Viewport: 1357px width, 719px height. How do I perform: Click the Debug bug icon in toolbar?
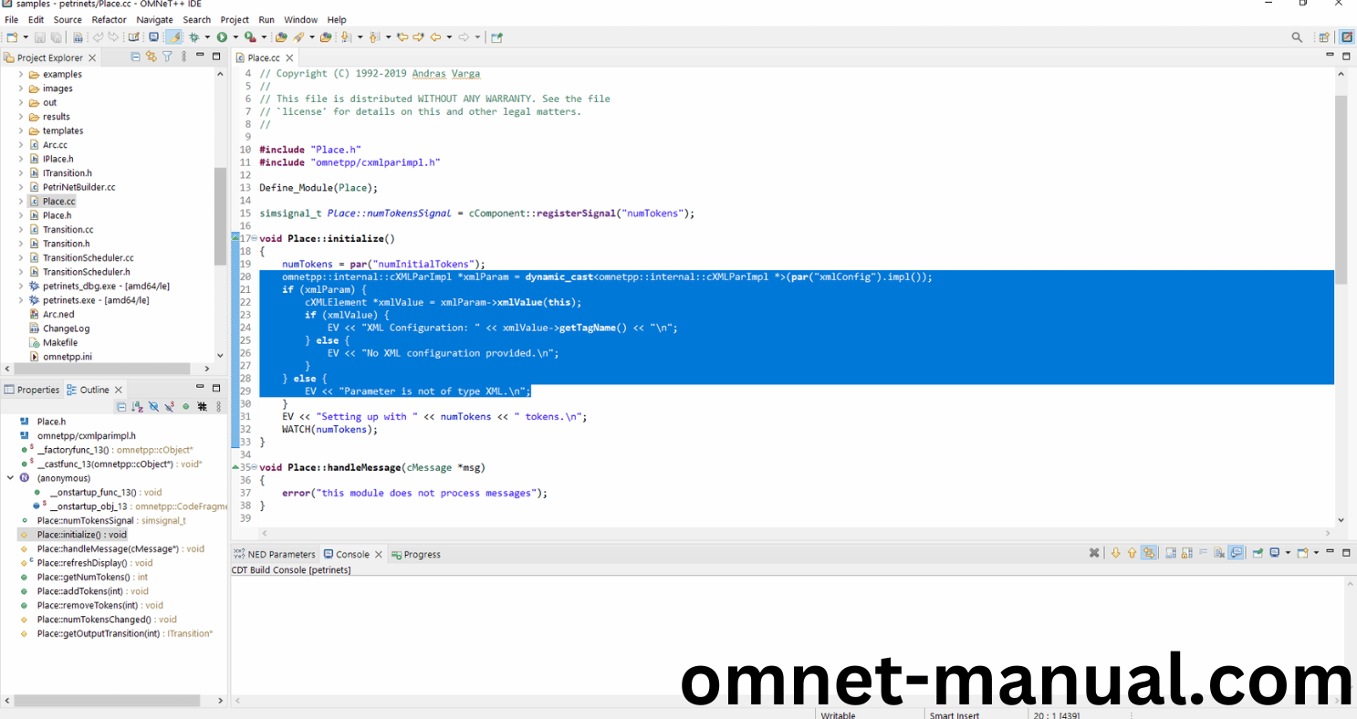coord(193,37)
